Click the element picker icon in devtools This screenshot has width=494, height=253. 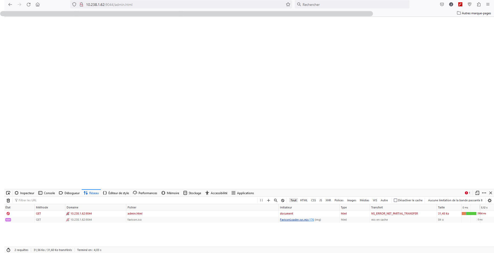[8, 193]
